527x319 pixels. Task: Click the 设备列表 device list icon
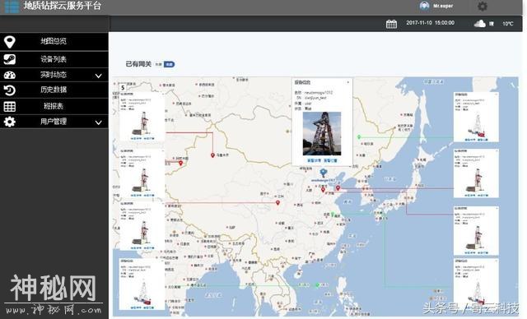coord(9,59)
